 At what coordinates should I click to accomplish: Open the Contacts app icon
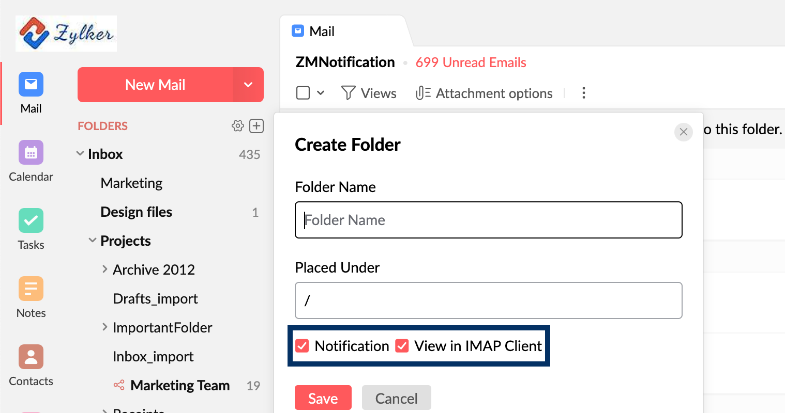tap(31, 357)
